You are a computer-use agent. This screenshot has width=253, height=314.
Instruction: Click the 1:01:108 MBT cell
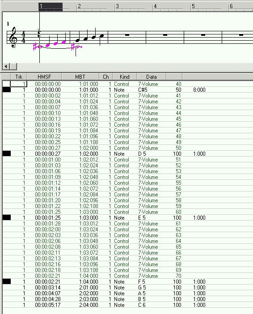point(89,142)
